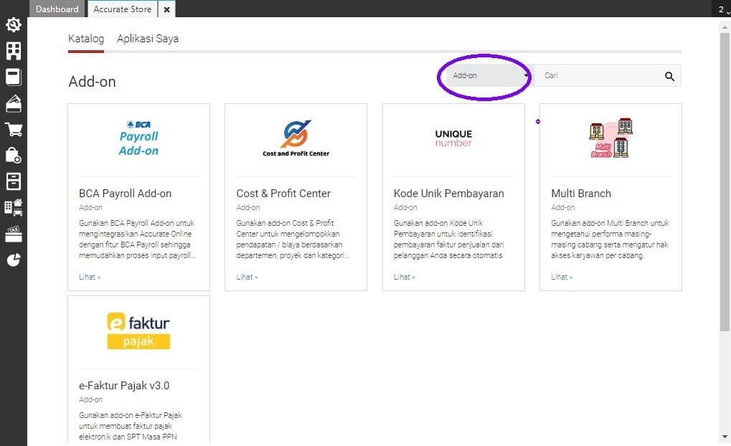Switch to the Aplikasi Saya tab
731x446 pixels.
(x=147, y=39)
